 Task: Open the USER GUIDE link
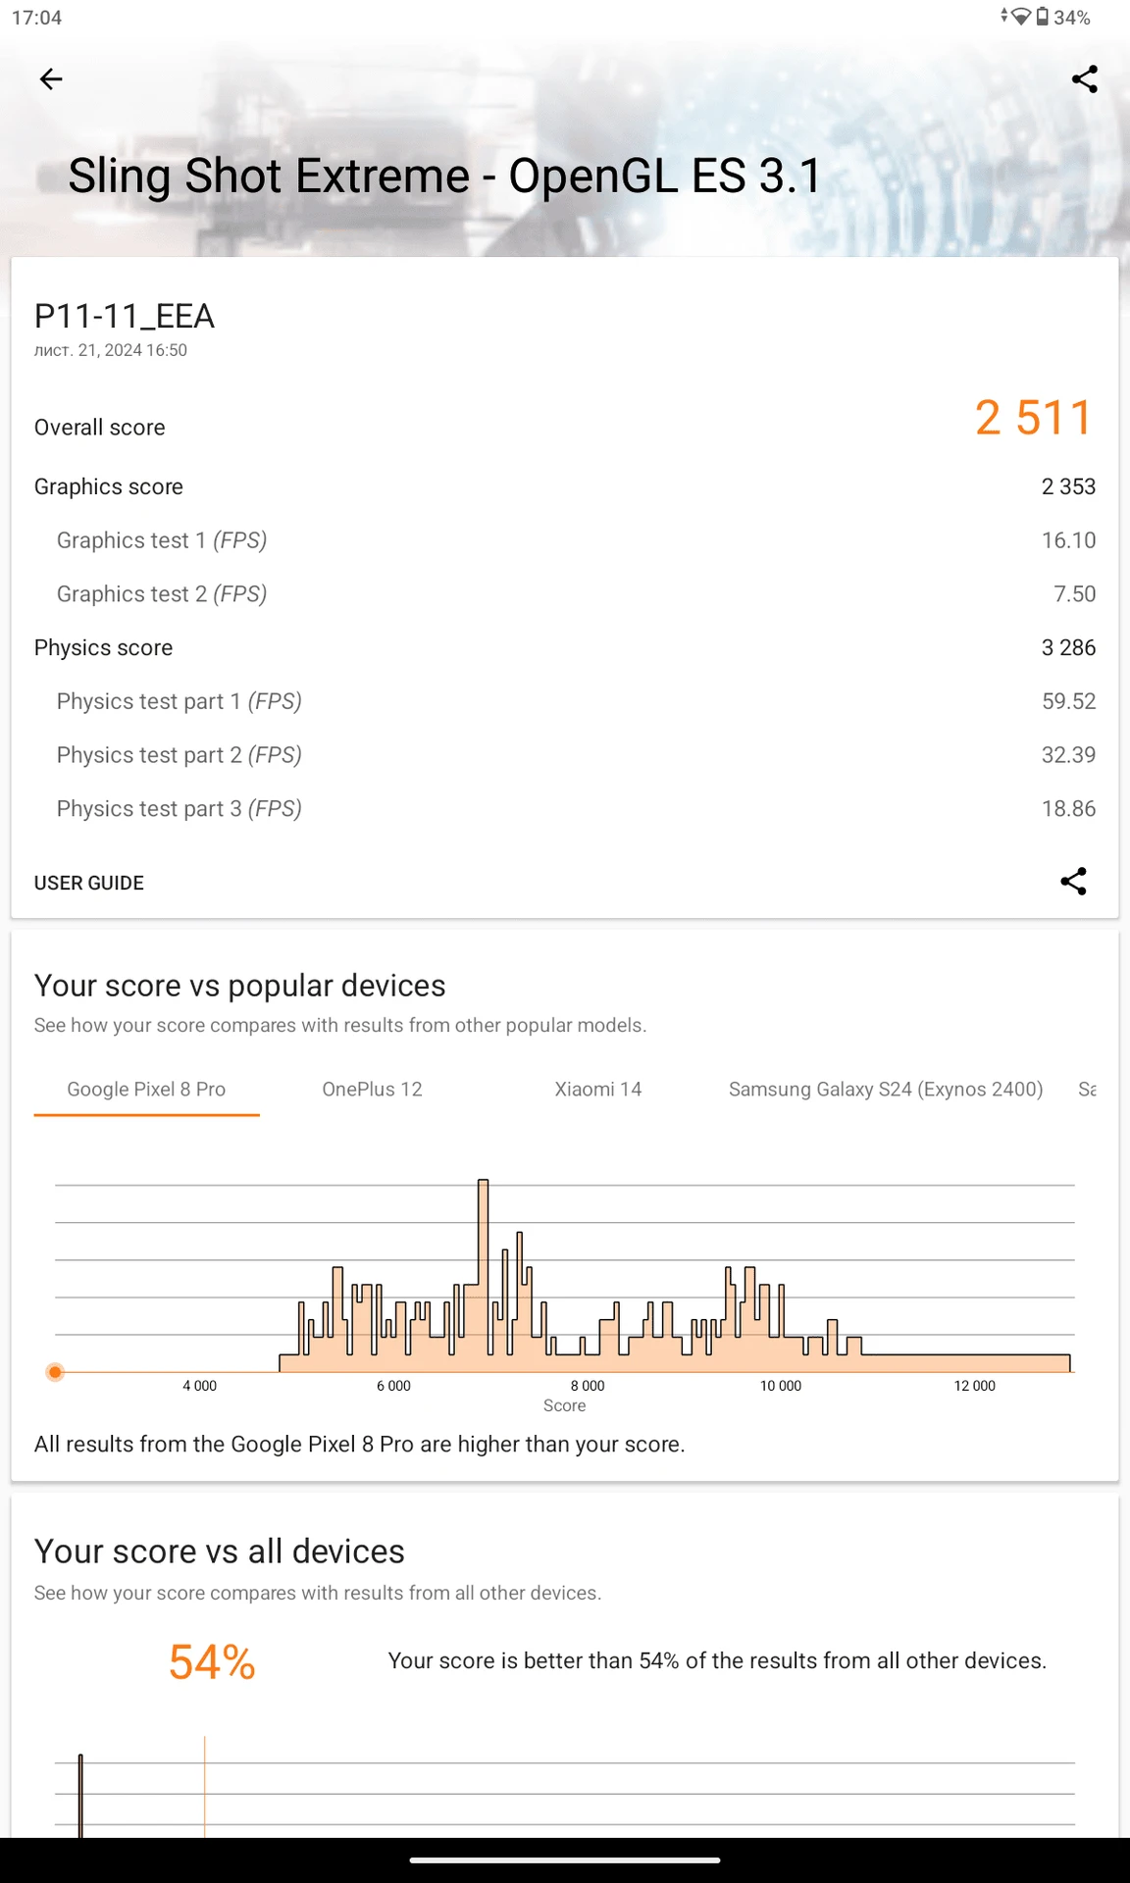89,883
